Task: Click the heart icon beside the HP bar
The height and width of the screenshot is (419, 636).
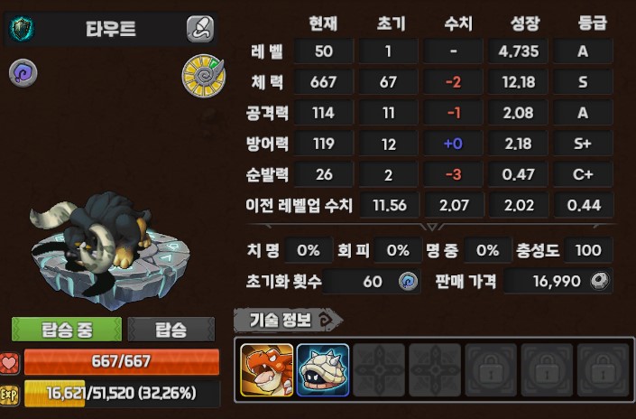Action: 10,363
